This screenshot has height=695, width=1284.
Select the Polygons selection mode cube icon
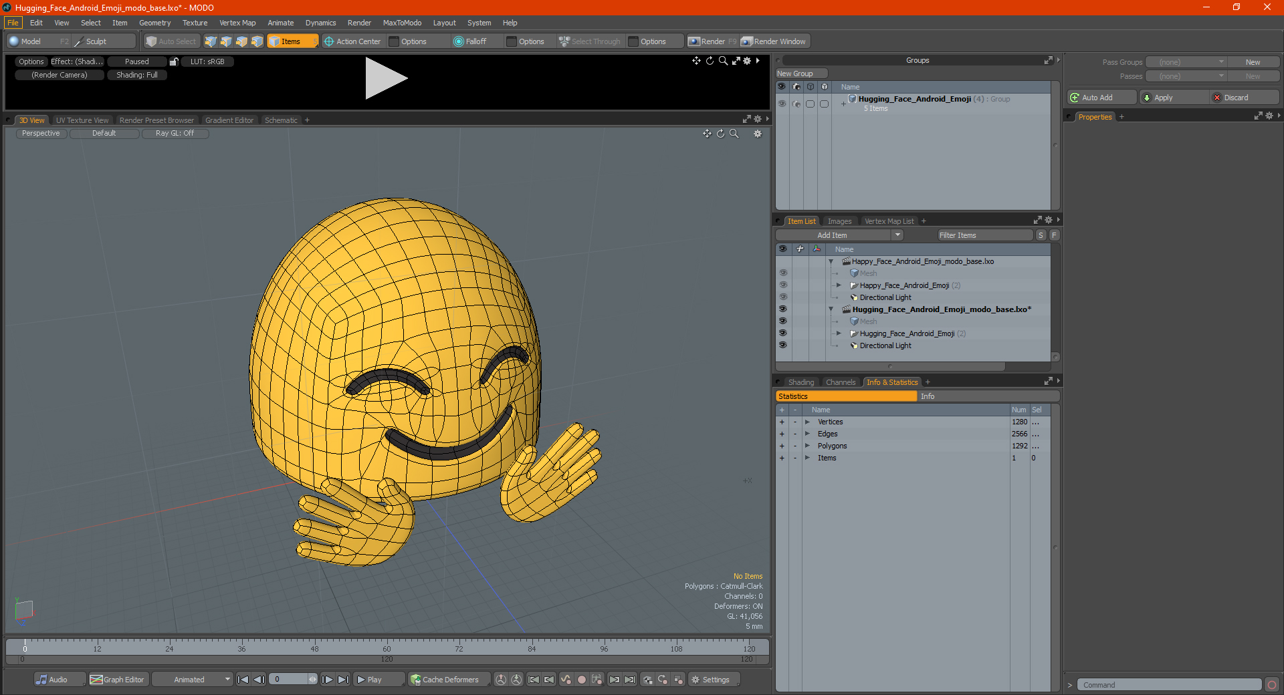241,41
